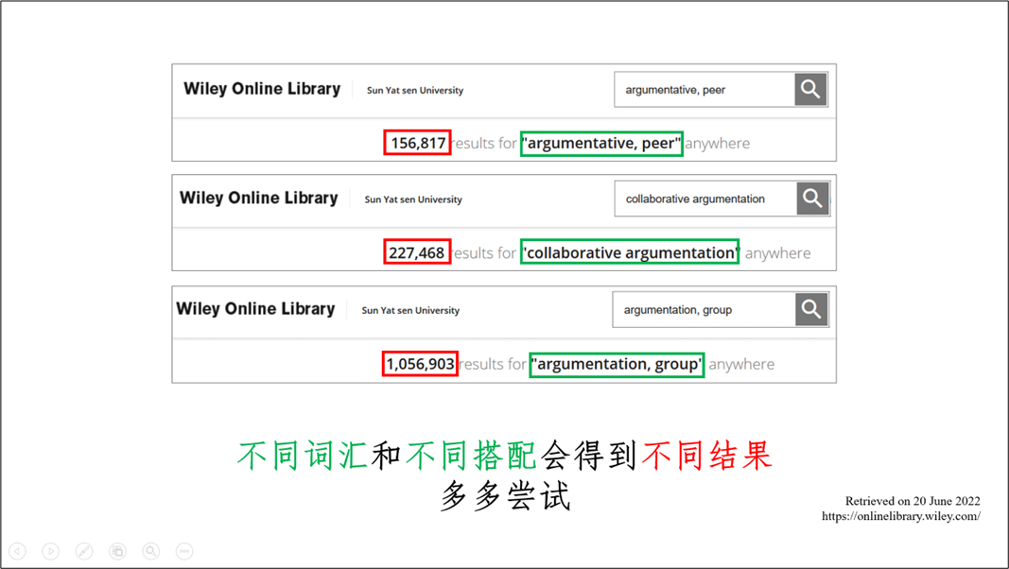1009x569 pixels.
Task: Open the pen and laser pointer tools
Action: [x=84, y=551]
